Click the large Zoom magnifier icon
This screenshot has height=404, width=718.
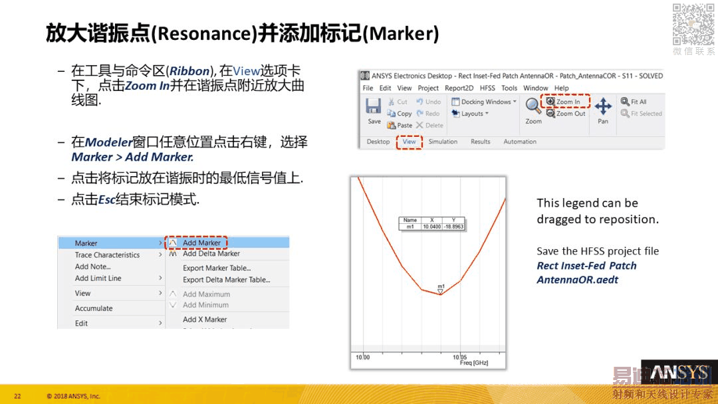[533, 106]
